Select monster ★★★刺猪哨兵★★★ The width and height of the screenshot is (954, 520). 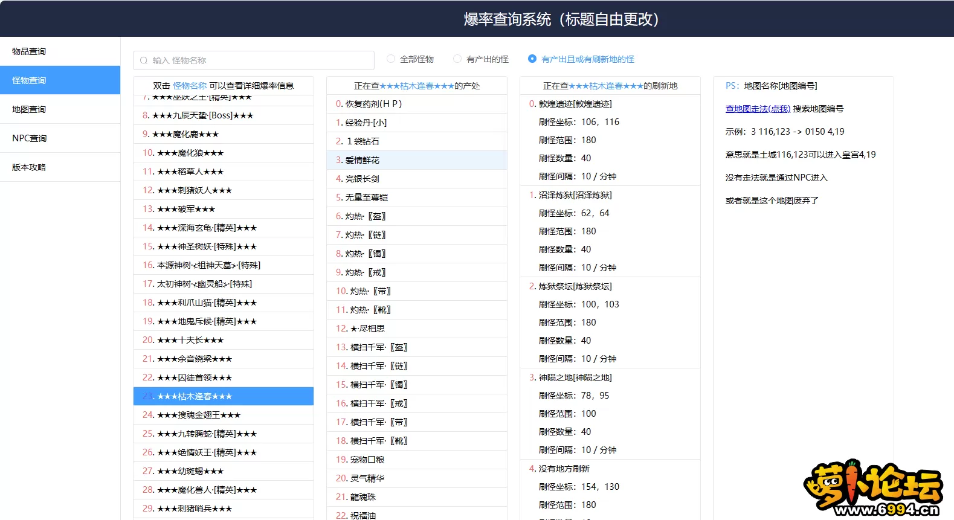tap(224, 509)
